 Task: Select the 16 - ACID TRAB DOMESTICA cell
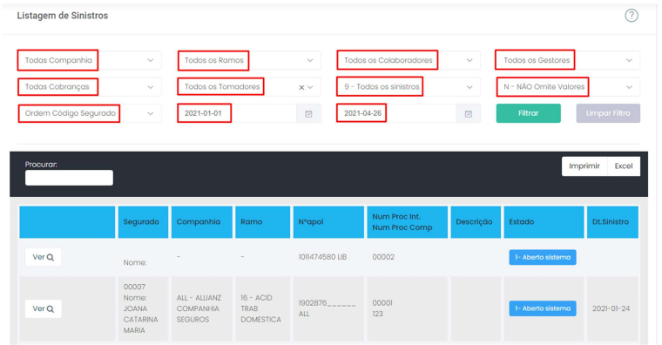click(x=261, y=308)
